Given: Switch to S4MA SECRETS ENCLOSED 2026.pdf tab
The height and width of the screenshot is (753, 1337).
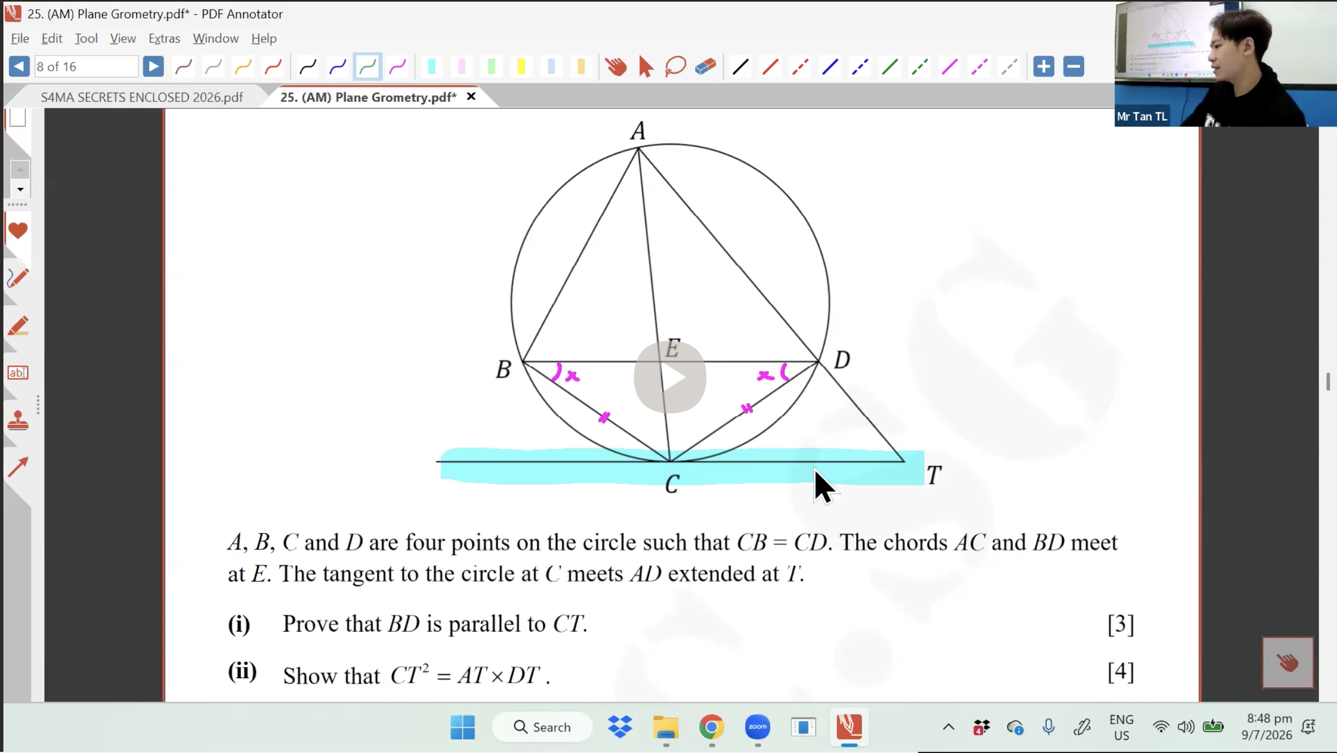Looking at the screenshot, I should (142, 97).
